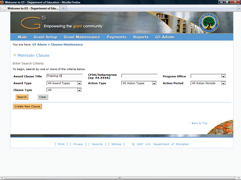Click the Clear button
The width and height of the screenshot is (241, 180).
pos(43,97)
